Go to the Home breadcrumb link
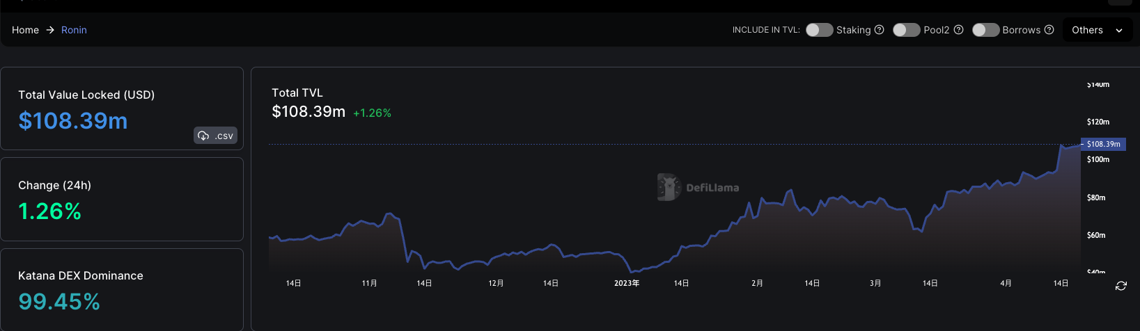Screen dimensions: 1140x331 (25, 30)
